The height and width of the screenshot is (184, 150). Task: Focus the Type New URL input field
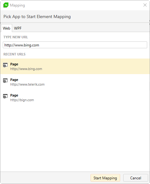click(75, 45)
